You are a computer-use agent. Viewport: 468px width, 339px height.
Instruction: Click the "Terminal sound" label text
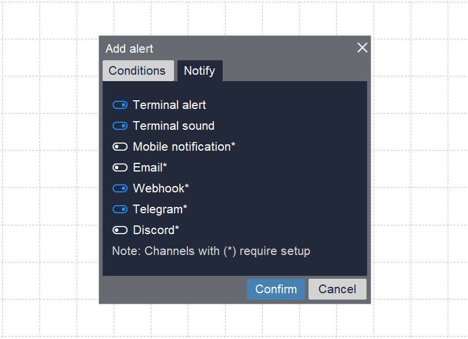173,126
